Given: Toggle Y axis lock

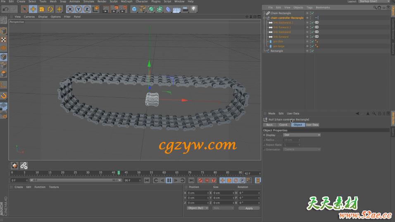Looking at the screenshot, I should pos(79,9).
